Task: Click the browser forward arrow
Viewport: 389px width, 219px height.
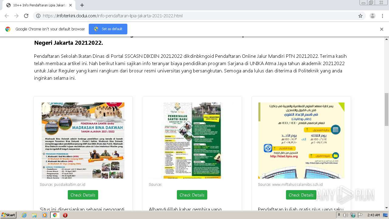Action: [x=16, y=16]
